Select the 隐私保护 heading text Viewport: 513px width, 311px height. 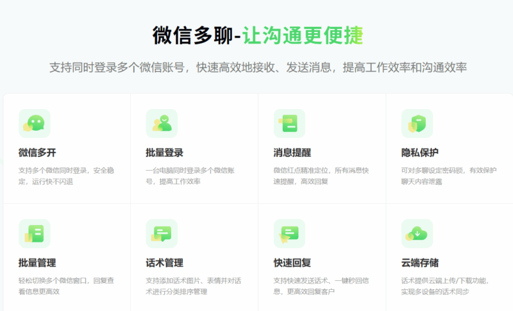click(420, 153)
